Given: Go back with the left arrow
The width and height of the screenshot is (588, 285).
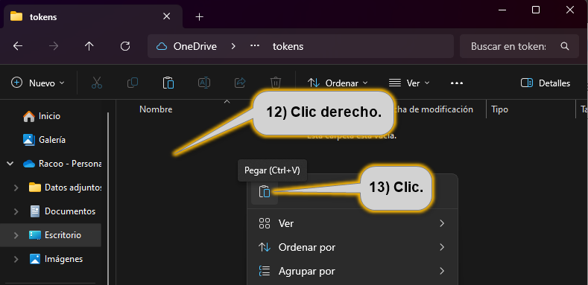Looking at the screenshot, I should (x=18, y=46).
